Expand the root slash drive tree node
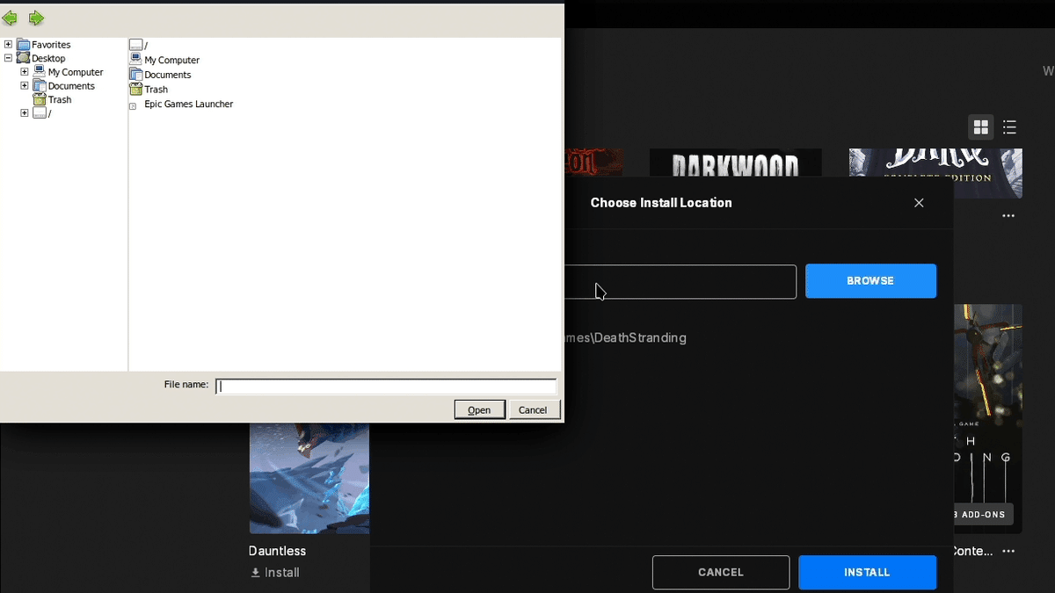The image size is (1055, 593). [x=25, y=113]
